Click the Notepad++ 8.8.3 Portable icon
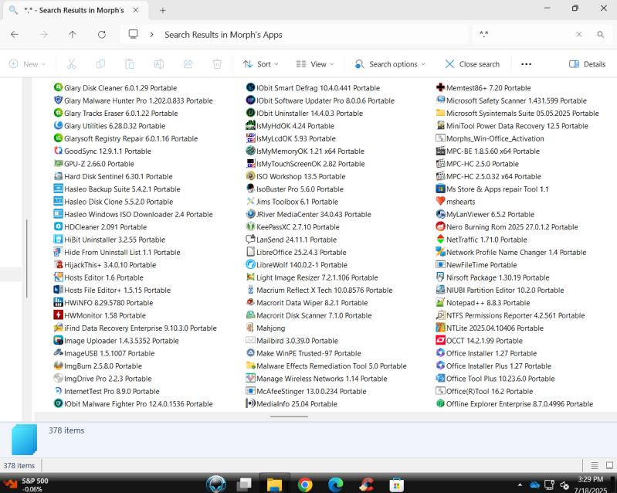Screen dimensions: 617x493 click(440, 302)
